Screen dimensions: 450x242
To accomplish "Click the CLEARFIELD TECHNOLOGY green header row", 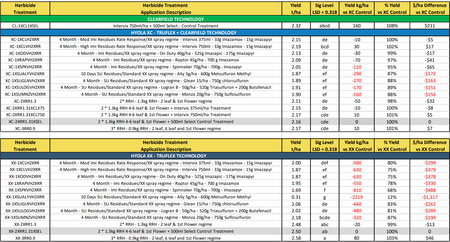I will pyautogui.click(x=225, y=19).
